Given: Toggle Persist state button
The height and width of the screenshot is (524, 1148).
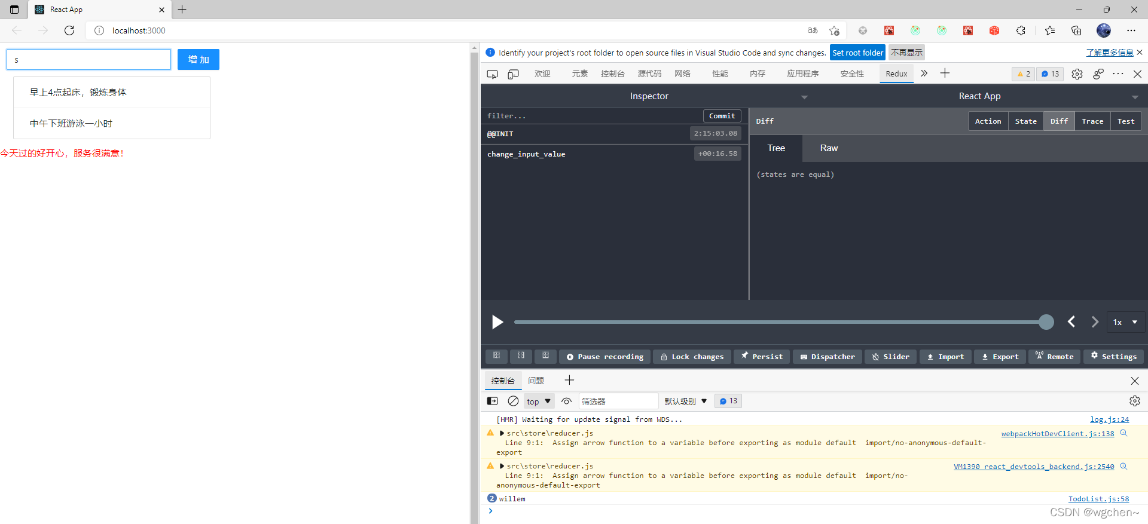Looking at the screenshot, I should click(762, 357).
